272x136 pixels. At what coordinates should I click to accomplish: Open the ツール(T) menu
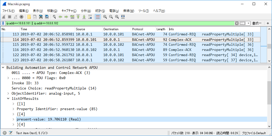pos(144,11)
